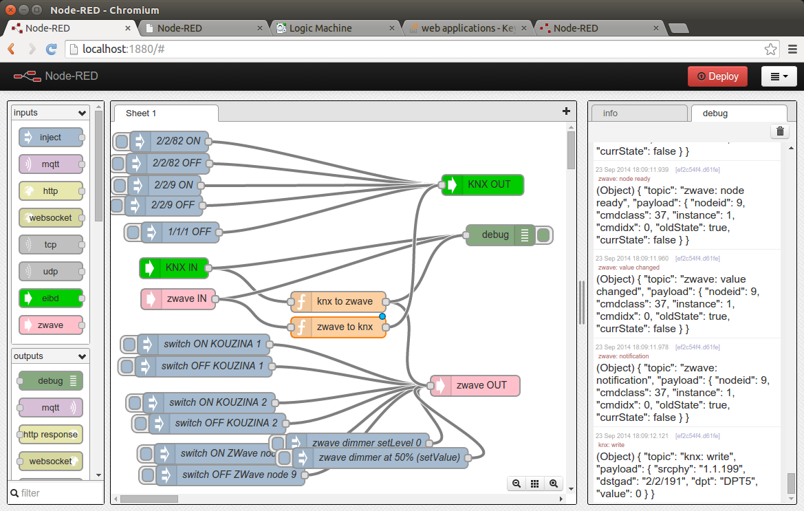The width and height of the screenshot is (804, 511).
Task: Add a new sheet with plus icon
Action: click(566, 111)
